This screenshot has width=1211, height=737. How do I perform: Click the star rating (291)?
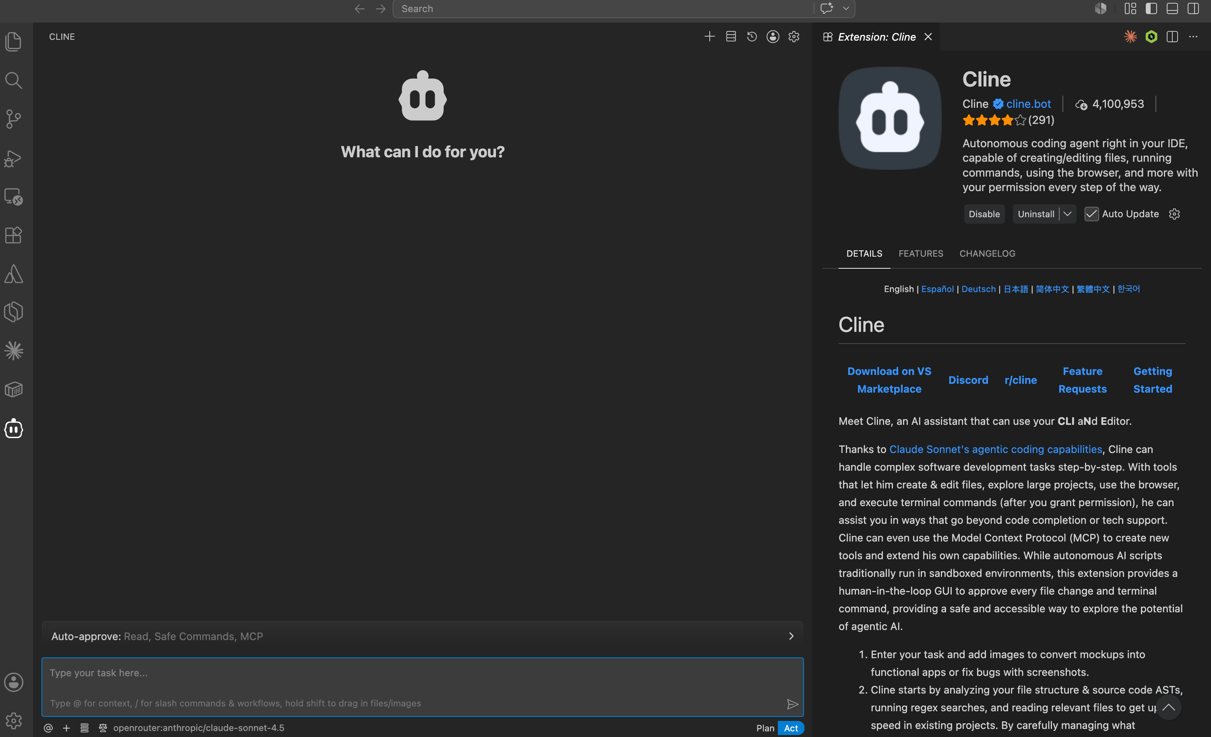(x=1008, y=120)
